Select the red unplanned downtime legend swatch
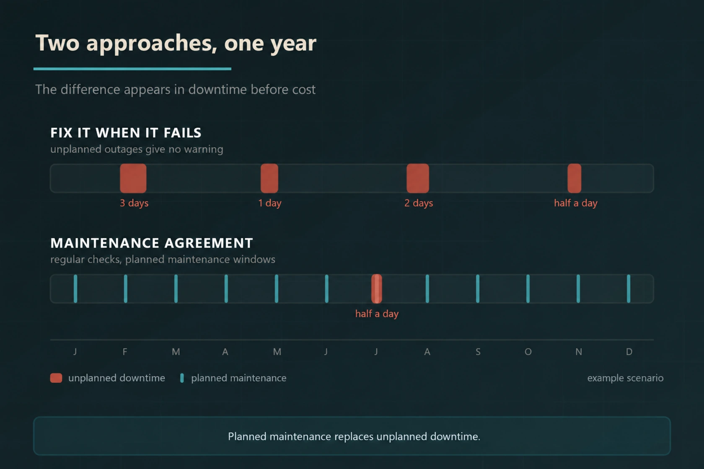The width and height of the screenshot is (704, 469). click(56, 378)
